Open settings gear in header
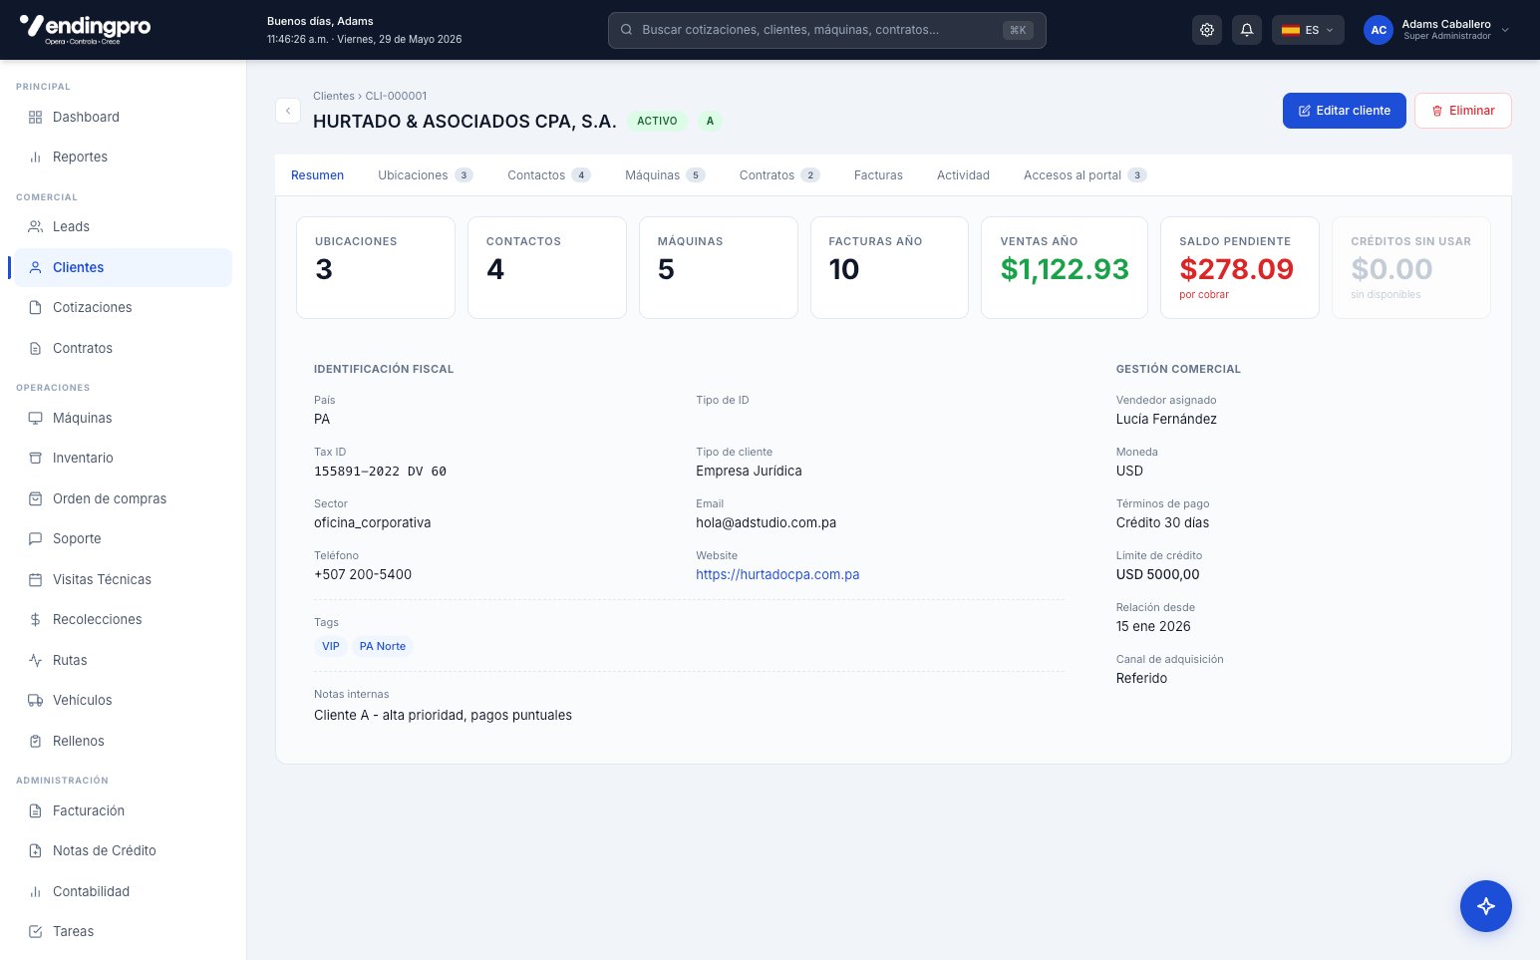The width and height of the screenshot is (1540, 960). (x=1207, y=30)
